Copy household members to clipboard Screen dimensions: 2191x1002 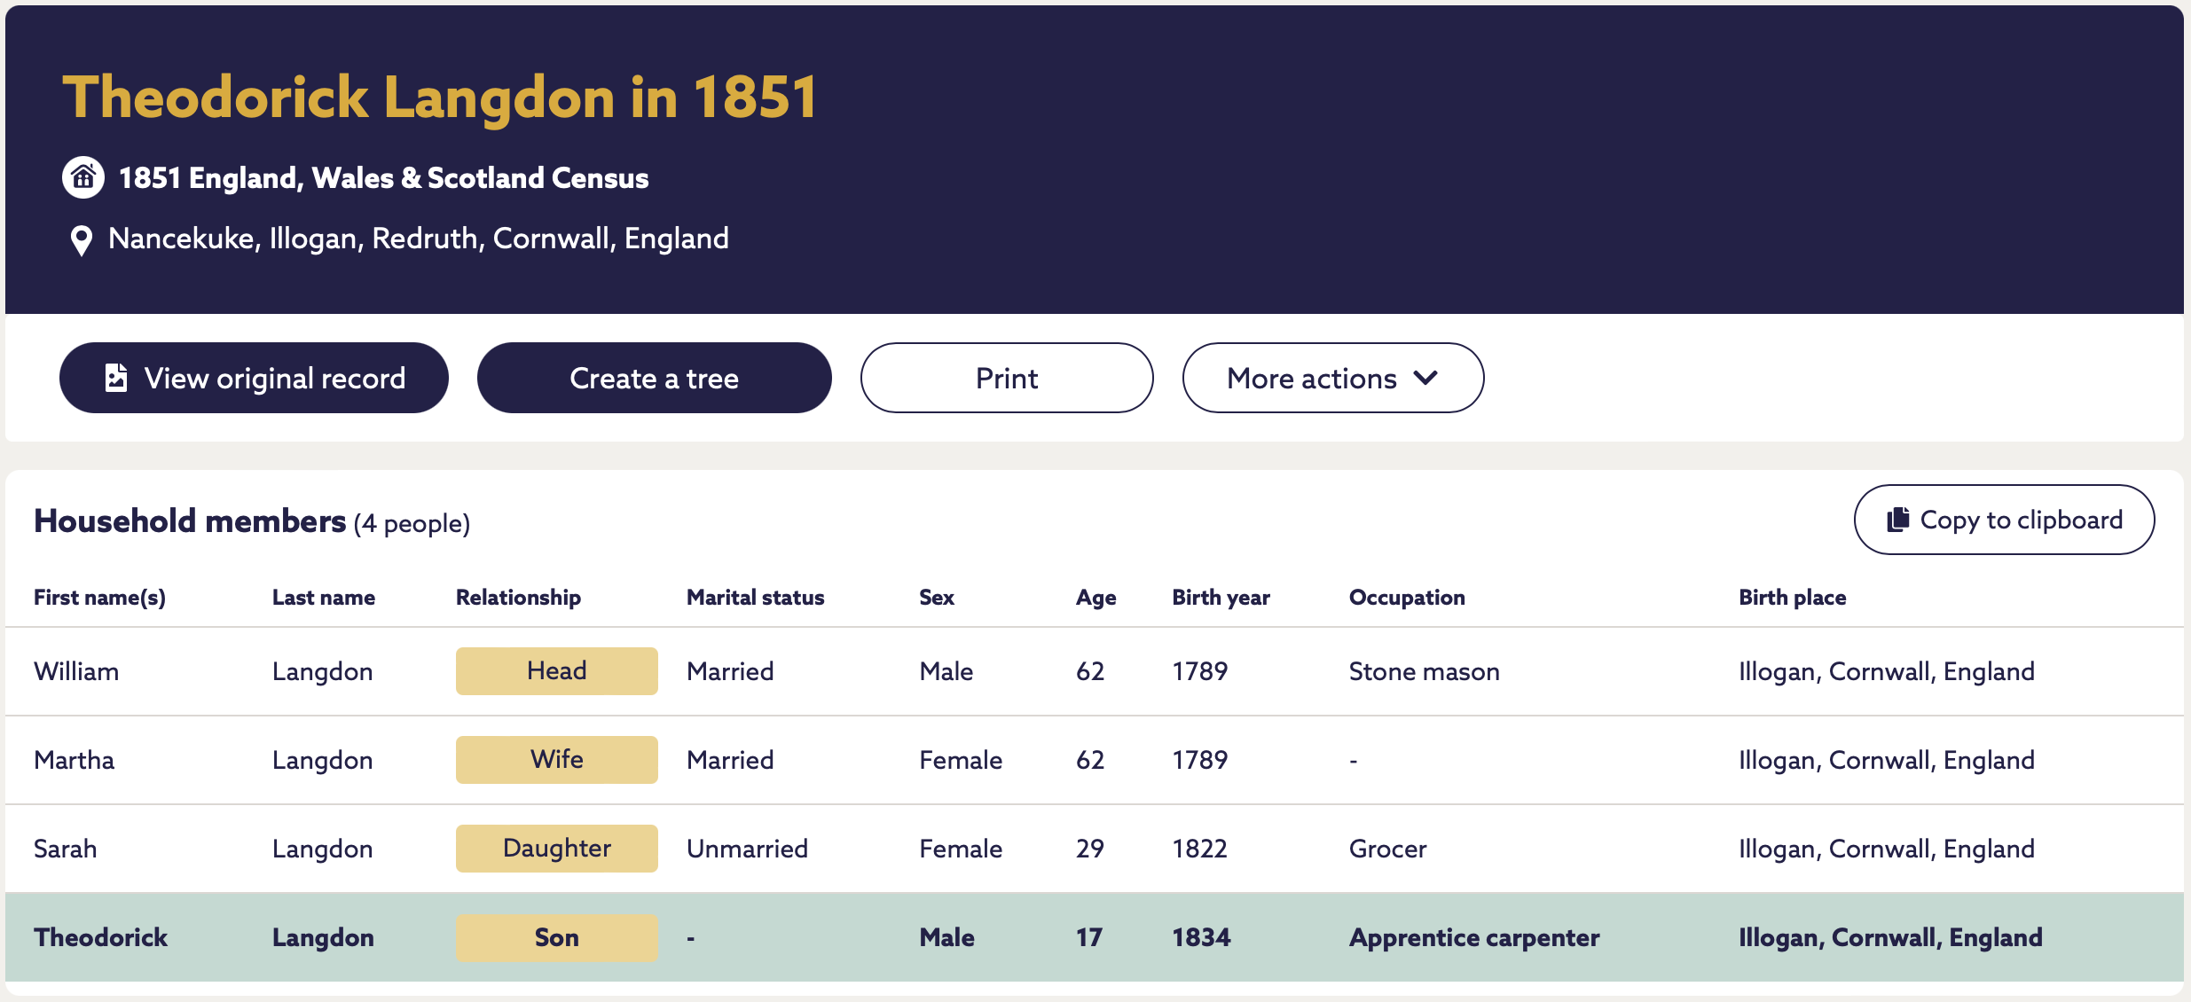[2004, 520]
